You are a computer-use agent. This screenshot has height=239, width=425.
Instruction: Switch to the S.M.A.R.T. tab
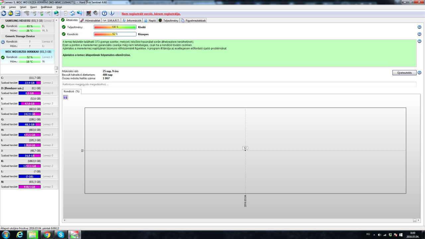coord(111,21)
